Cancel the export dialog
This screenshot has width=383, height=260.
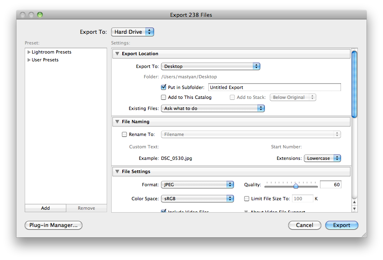click(305, 225)
